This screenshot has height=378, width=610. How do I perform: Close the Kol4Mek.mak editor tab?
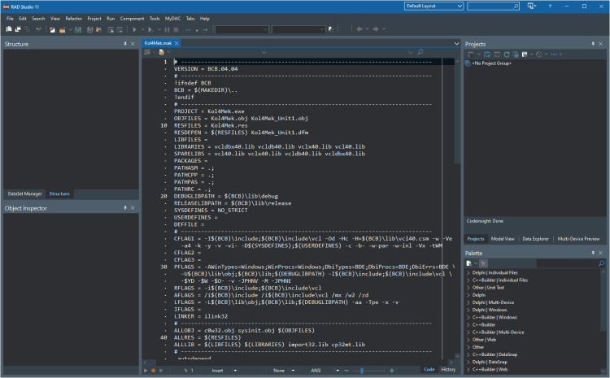176,43
